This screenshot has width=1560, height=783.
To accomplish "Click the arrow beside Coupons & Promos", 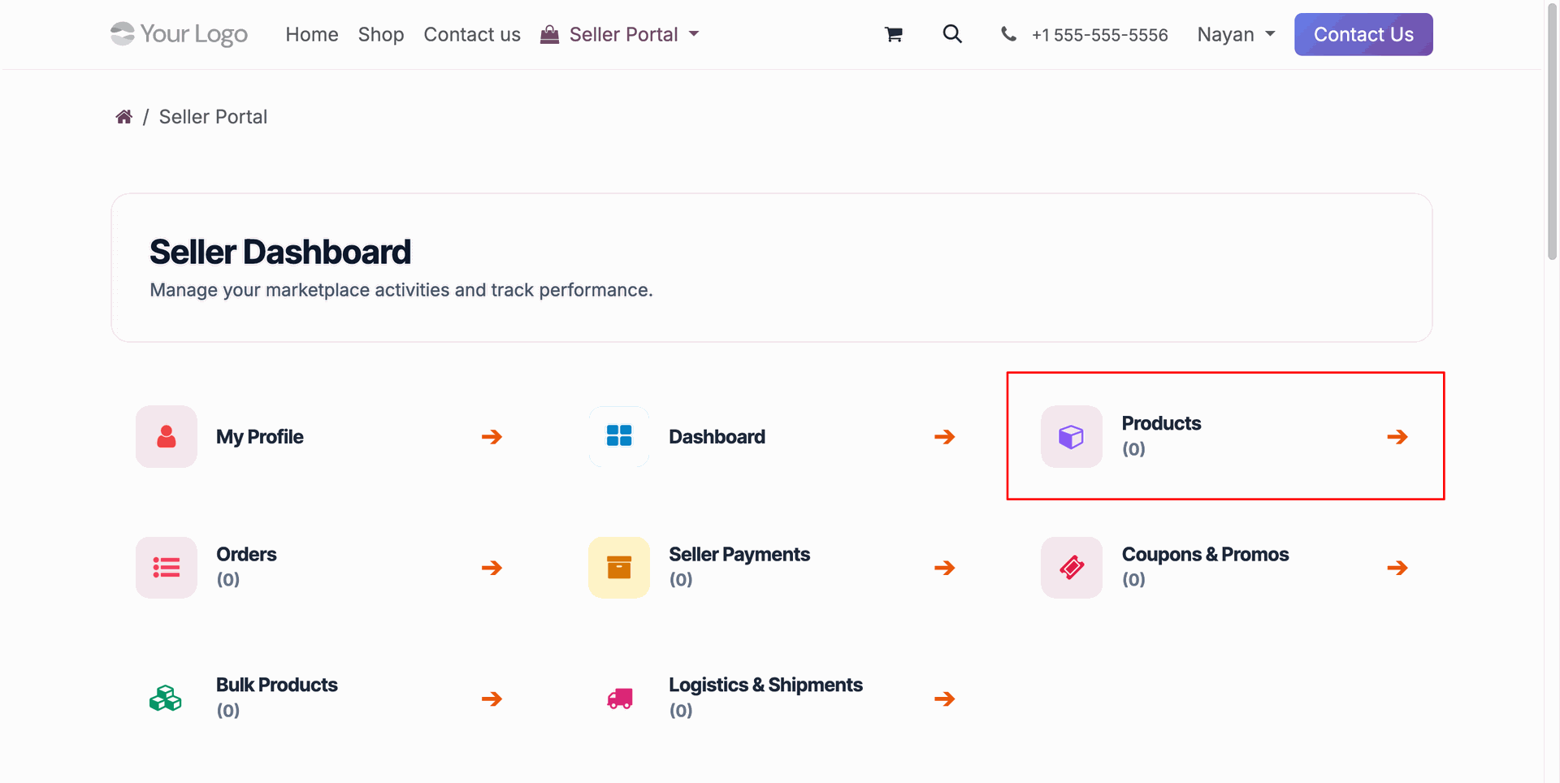I will pos(1397,568).
